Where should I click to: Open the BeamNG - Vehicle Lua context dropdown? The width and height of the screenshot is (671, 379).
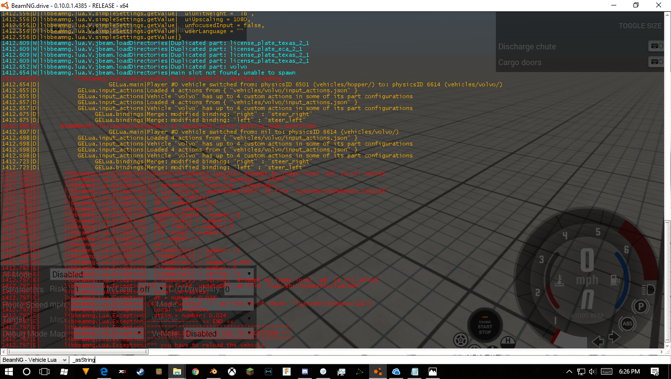(35, 360)
